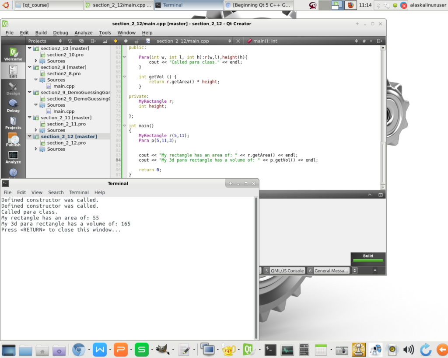Expand Sources folder under section_2_12
The height and width of the screenshot is (358, 448).
(x=36, y=149)
